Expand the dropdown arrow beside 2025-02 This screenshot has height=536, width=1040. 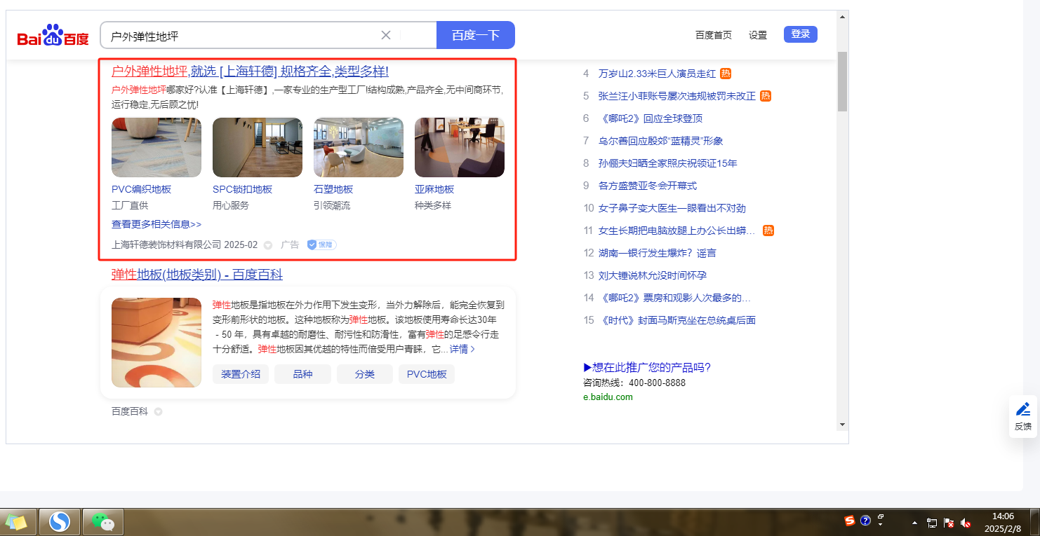click(267, 245)
